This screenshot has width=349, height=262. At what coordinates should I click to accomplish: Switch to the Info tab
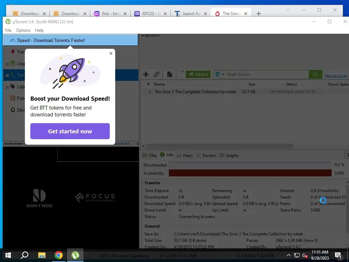[167, 155]
